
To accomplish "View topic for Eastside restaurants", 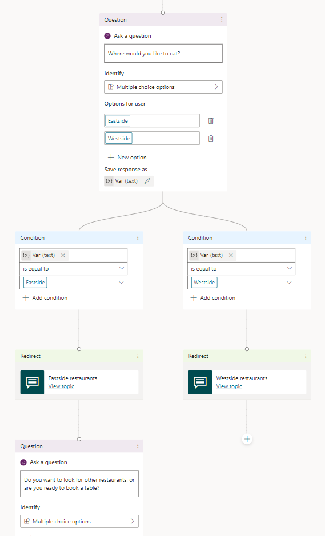I will pos(61,386).
